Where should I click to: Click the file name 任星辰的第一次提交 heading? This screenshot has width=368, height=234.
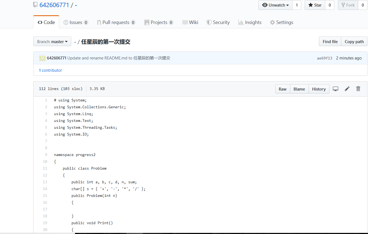coord(106,42)
